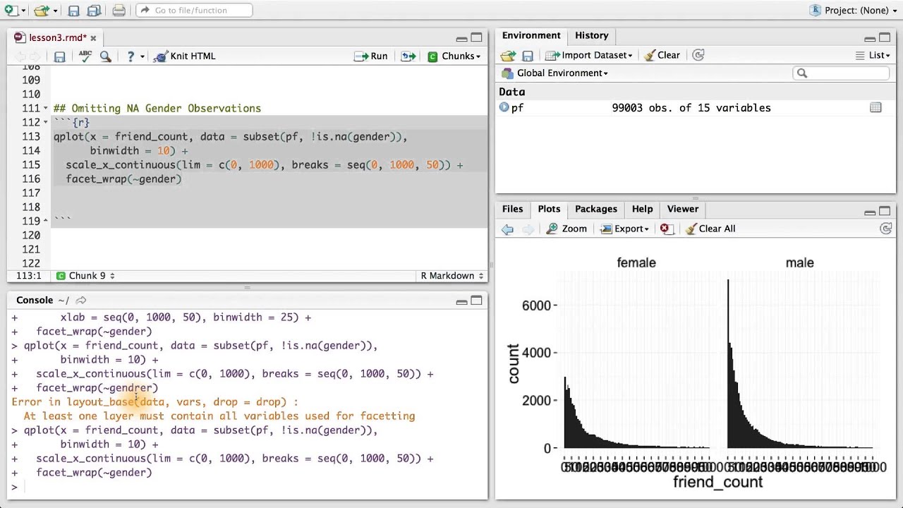Open Global Environment selector

(x=554, y=73)
